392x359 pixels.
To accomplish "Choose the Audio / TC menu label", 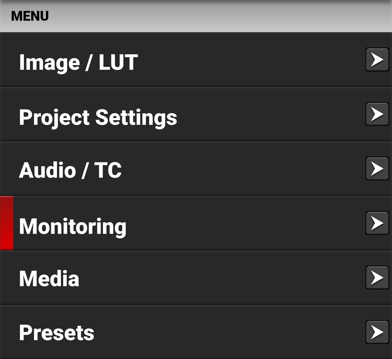I will (71, 170).
